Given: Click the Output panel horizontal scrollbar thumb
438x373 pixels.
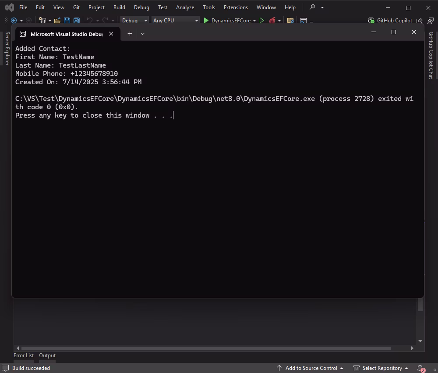Looking at the screenshot, I should 206,348.
